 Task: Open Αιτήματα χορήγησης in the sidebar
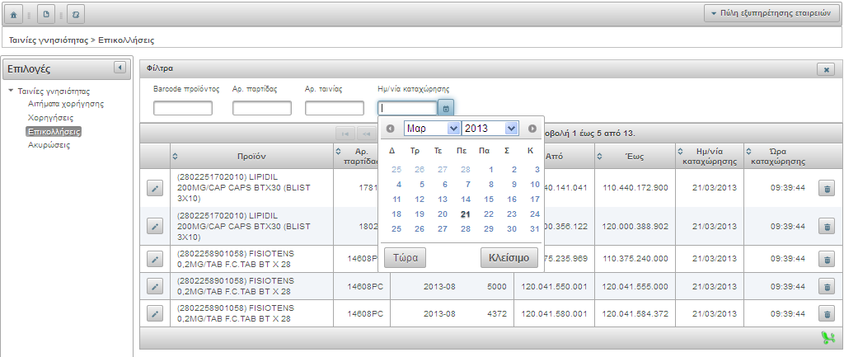point(66,104)
